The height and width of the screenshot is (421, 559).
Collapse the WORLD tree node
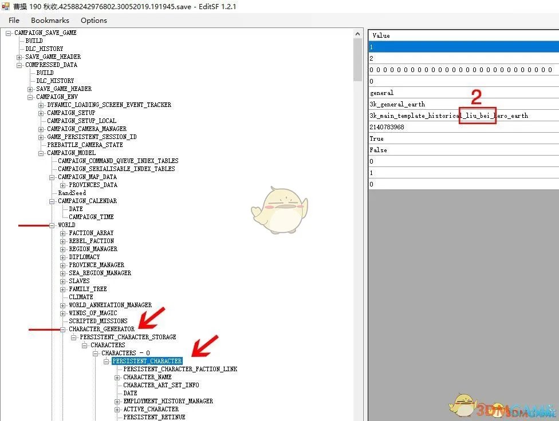[52, 225]
